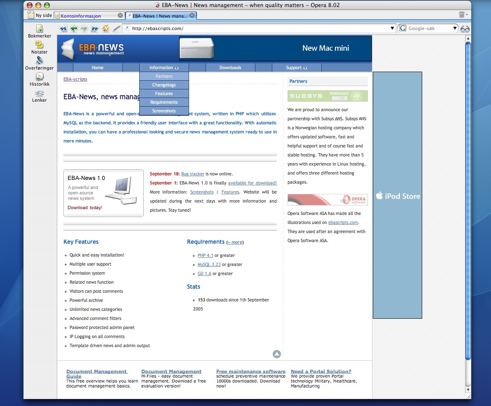
Task: Click the glasses view icon
Action: pos(465,29)
